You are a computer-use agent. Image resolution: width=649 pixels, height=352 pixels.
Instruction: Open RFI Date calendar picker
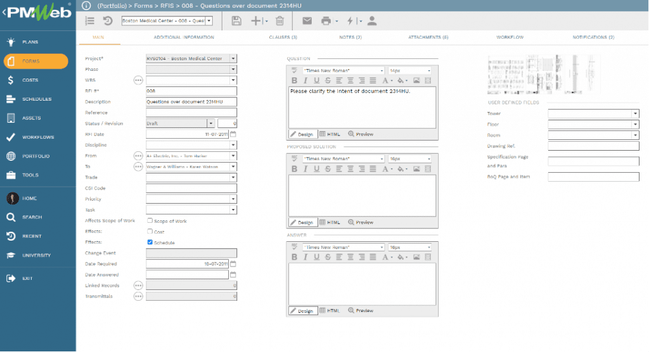click(x=233, y=134)
